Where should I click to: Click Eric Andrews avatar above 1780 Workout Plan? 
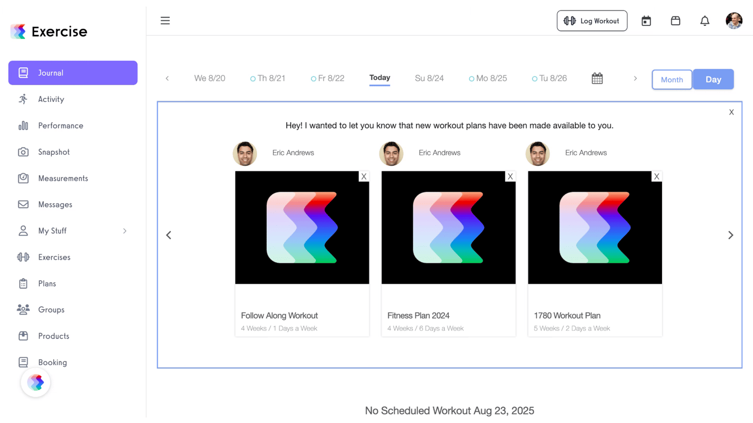(537, 154)
